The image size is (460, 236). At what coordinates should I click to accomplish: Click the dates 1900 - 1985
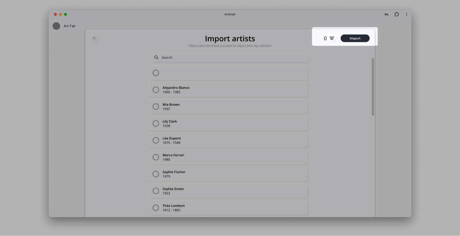(171, 92)
